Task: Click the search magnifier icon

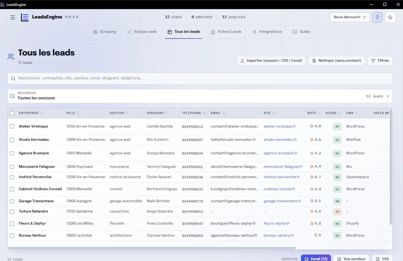Action: [13, 79]
